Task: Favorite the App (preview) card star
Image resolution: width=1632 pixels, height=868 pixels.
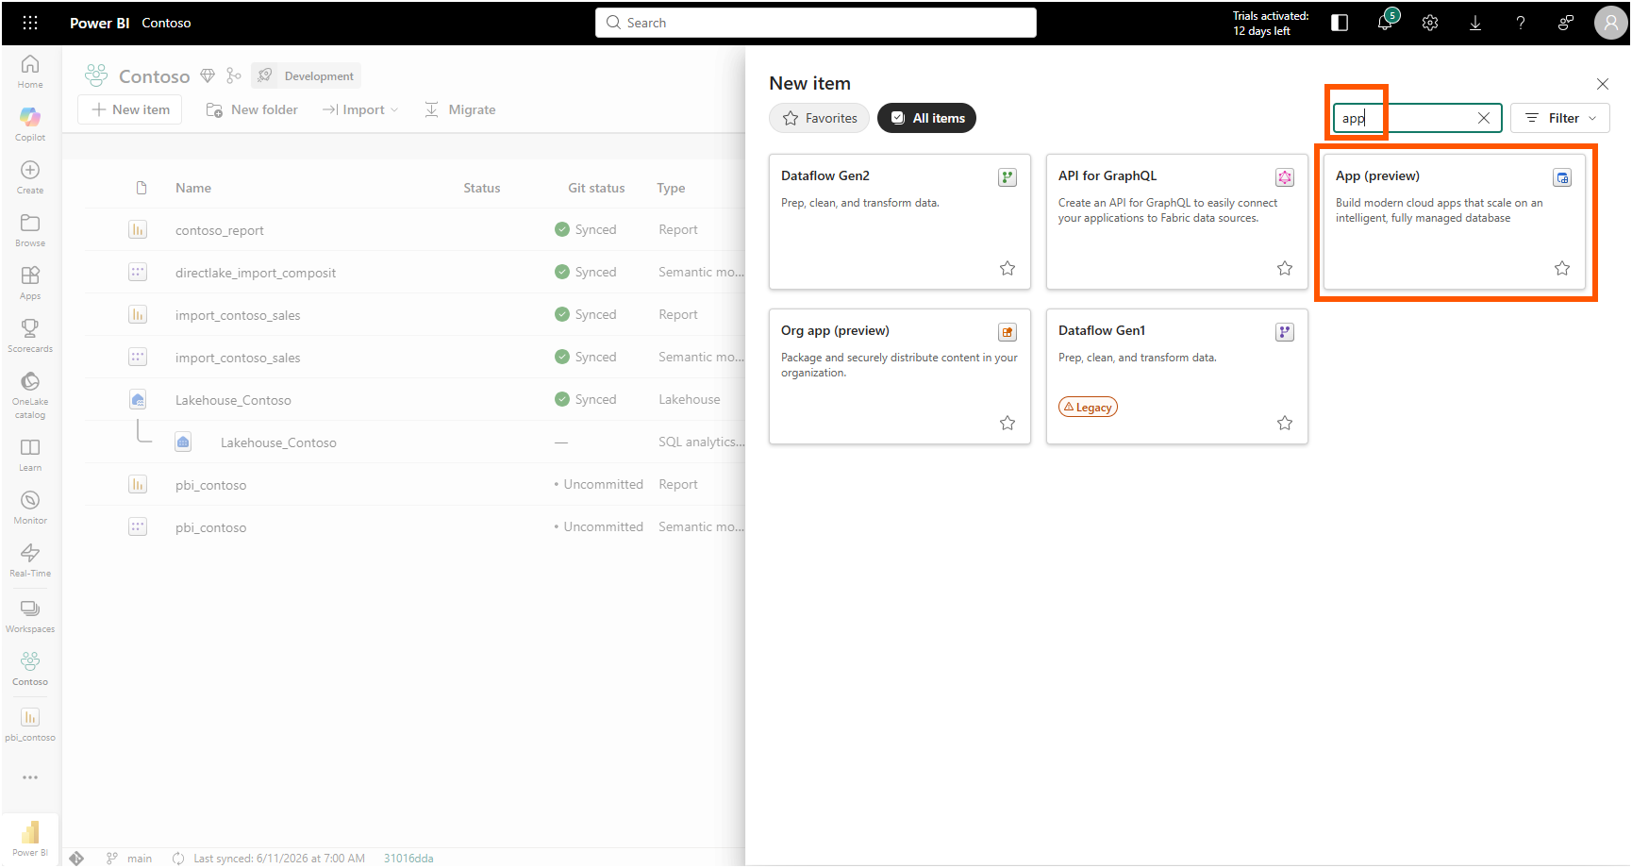Action: tap(1562, 268)
